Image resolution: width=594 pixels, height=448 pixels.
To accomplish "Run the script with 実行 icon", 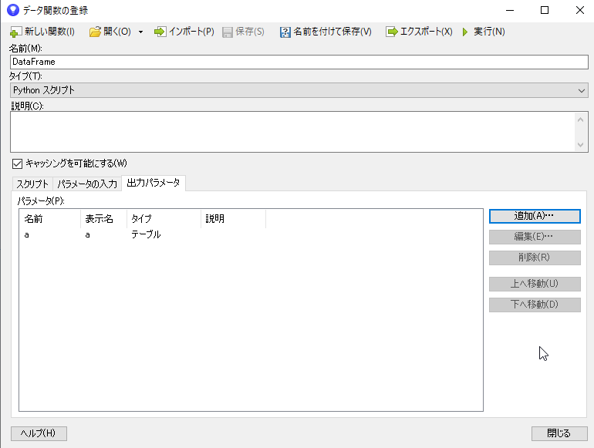I will 465,32.
